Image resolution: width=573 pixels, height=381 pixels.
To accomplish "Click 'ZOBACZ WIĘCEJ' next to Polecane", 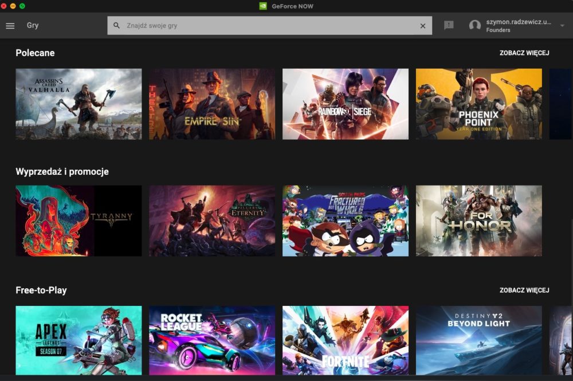I will click(524, 53).
